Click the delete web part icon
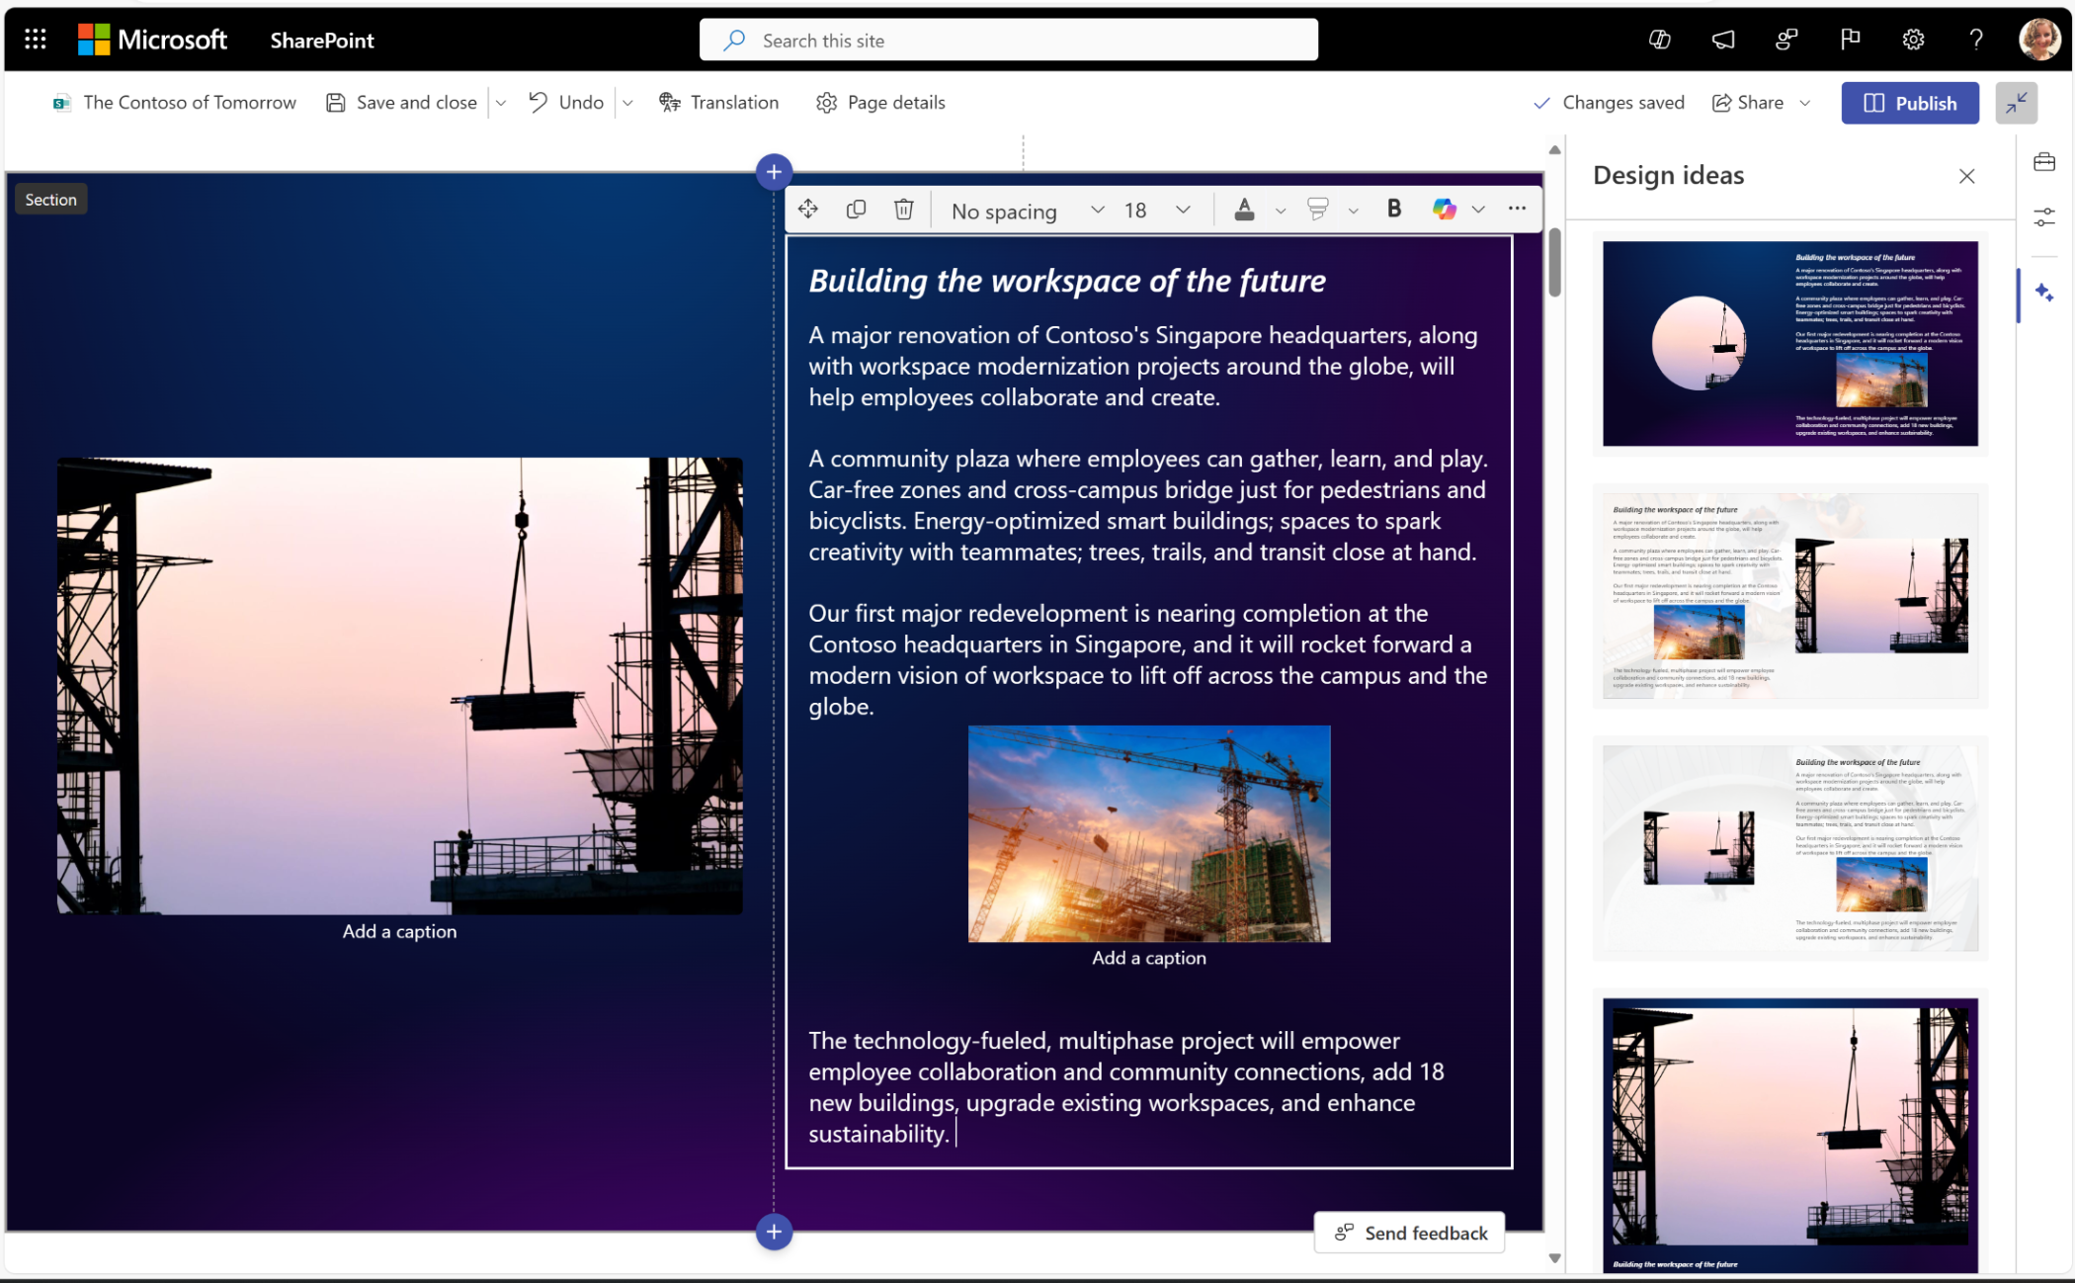This screenshot has height=1283, width=2075. (903, 208)
